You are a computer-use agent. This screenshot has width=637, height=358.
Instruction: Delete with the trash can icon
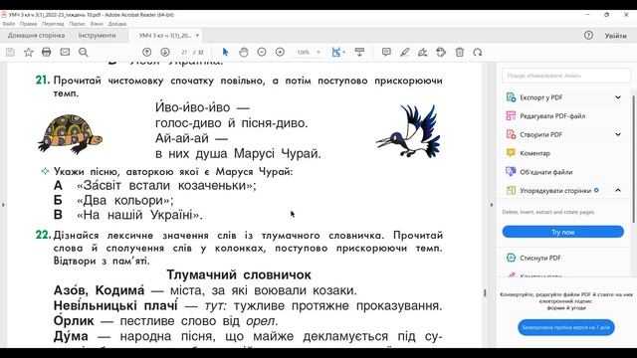coord(460,52)
